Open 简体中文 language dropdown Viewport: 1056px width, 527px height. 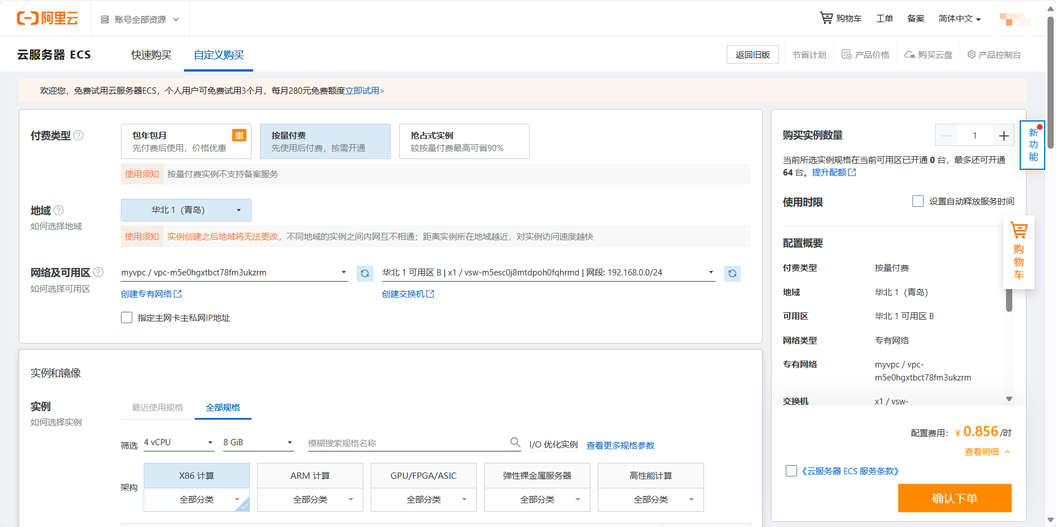[959, 18]
